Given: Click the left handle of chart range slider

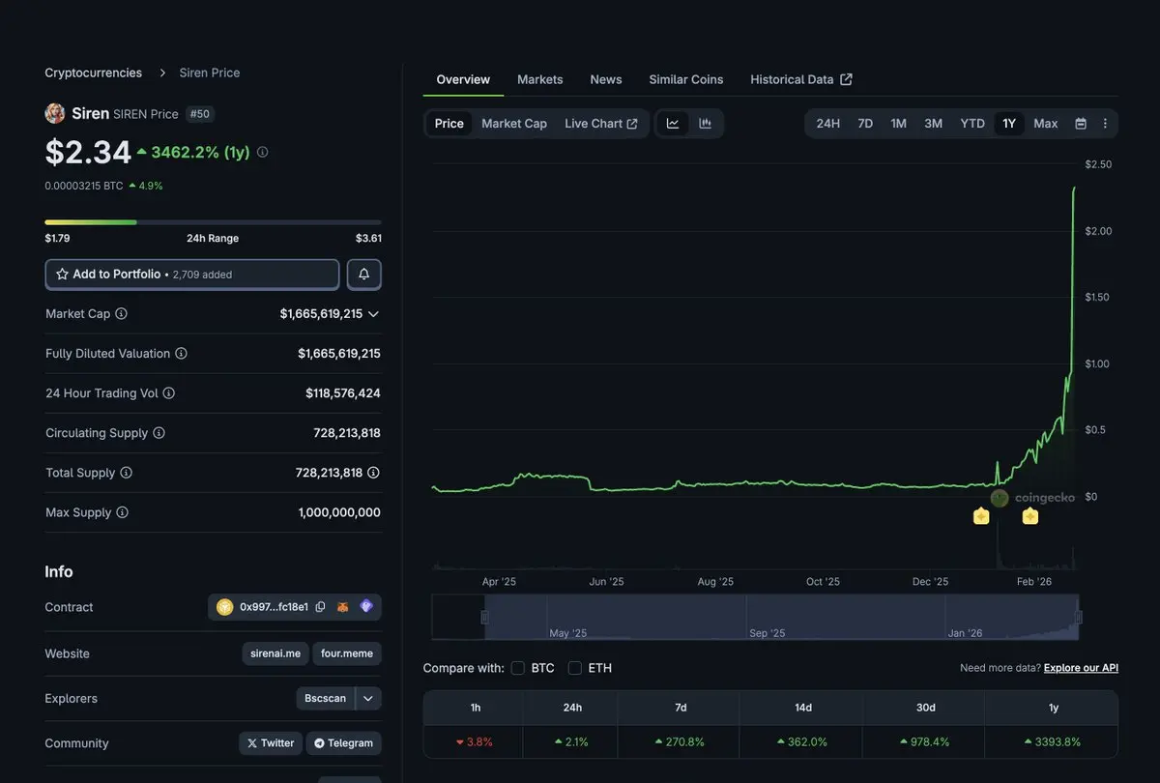Looking at the screenshot, I should 484,617.
